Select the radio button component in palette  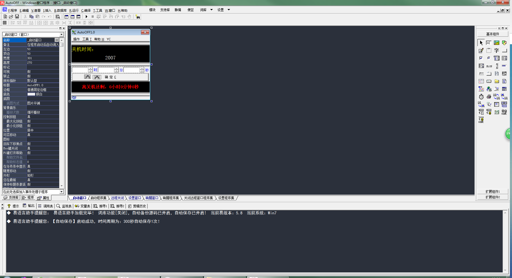click(489, 58)
